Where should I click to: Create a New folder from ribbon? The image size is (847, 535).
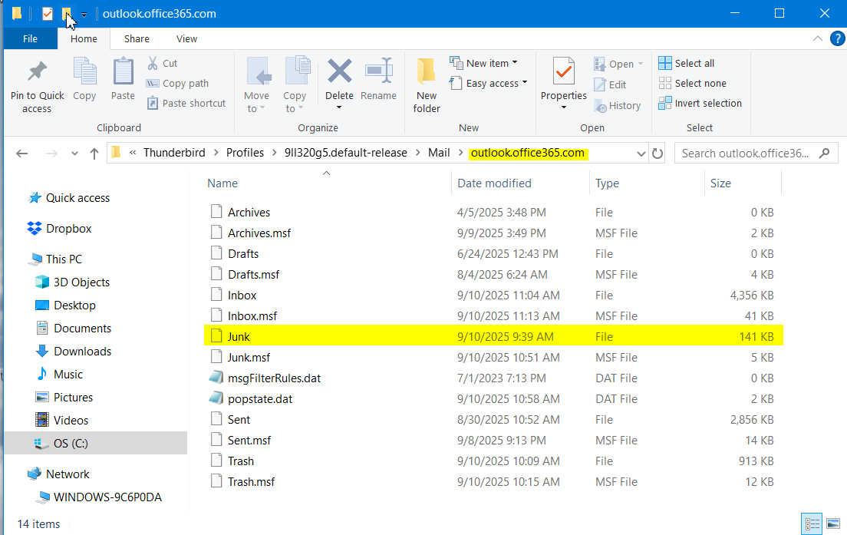pyautogui.click(x=427, y=84)
